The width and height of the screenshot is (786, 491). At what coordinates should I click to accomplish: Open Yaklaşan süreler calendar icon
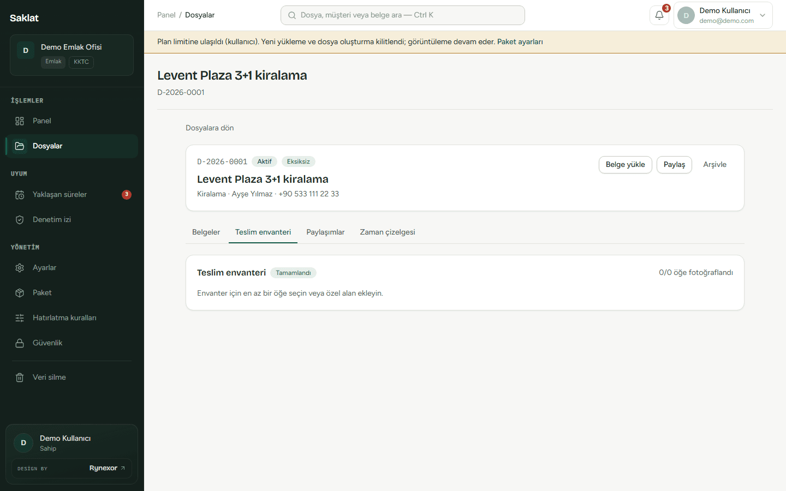[x=20, y=195]
